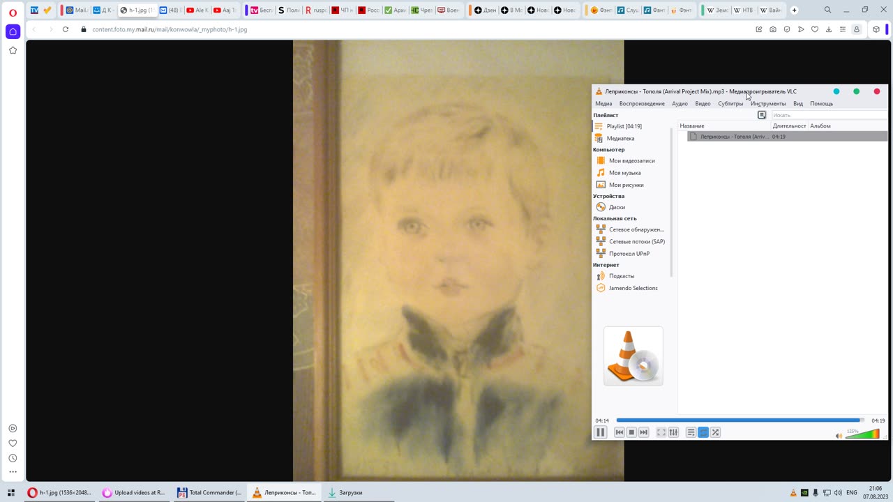Open Opera menu red O logo

13,12
